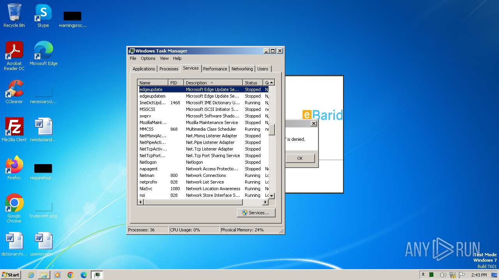Open the File menu in Task Manager
The width and height of the screenshot is (499, 280).
pyautogui.click(x=133, y=58)
